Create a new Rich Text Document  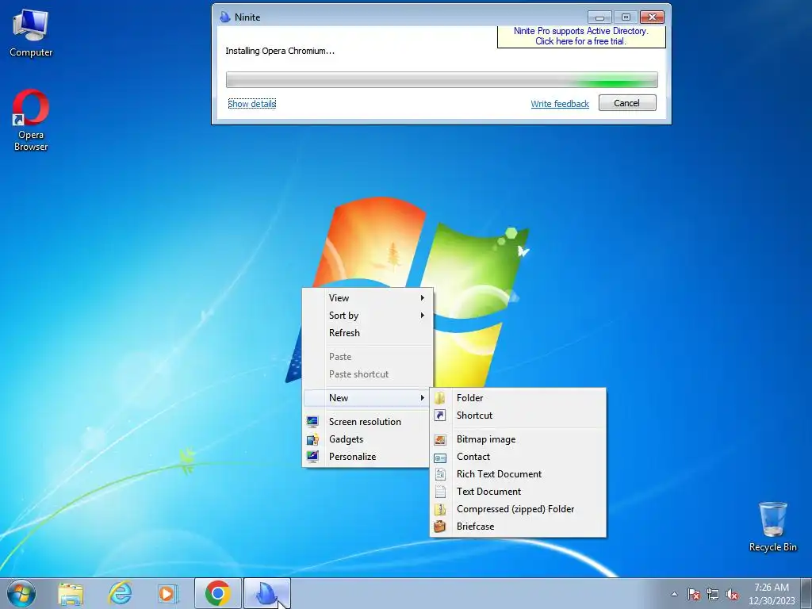(x=518, y=474)
